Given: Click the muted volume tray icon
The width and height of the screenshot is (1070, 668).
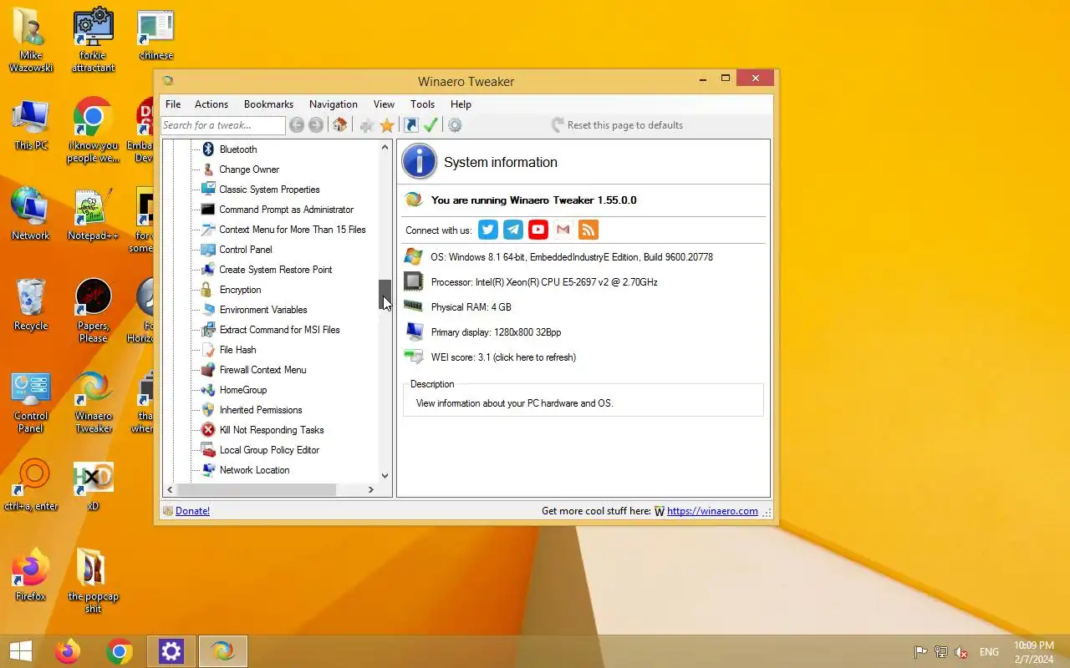Looking at the screenshot, I should 961,652.
